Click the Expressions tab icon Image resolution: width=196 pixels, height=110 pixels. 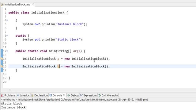pyautogui.click(x=81, y=95)
